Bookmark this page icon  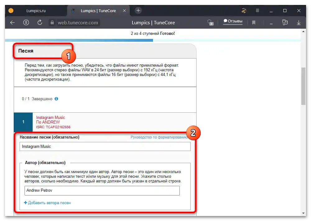click(x=254, y=23)
